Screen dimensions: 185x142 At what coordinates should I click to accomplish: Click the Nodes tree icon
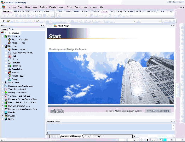(10, 59)
